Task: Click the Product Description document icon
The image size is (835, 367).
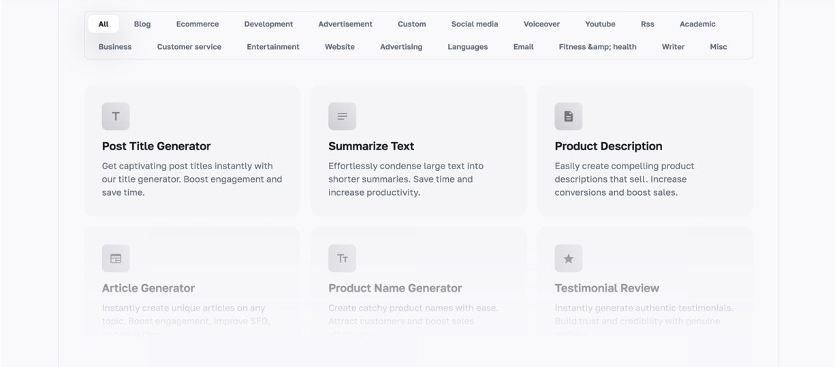Action: [568, 116]
